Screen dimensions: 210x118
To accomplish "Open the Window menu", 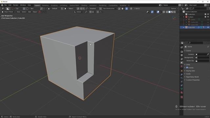I will (23, 5).
